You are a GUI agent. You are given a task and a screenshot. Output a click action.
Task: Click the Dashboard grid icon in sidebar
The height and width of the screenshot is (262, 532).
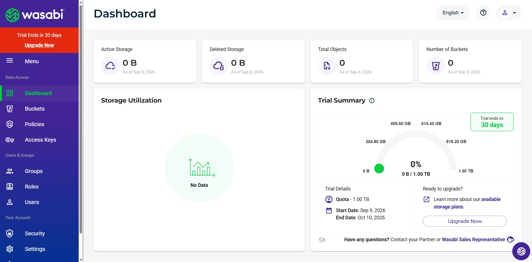[x=10, y=93]
